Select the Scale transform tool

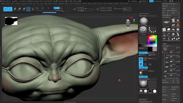(19, 9)
